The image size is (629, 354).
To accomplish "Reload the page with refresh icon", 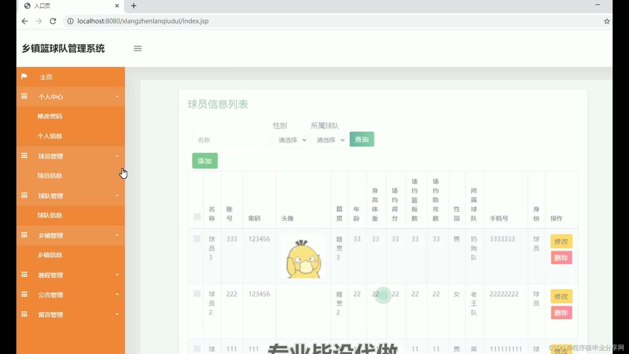I will click(53, 21).
